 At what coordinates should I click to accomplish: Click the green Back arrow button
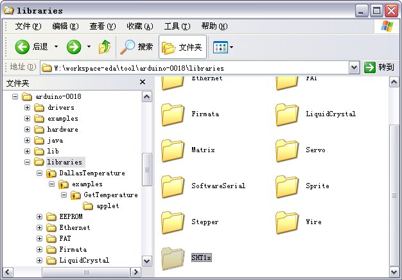coord(23,47)
